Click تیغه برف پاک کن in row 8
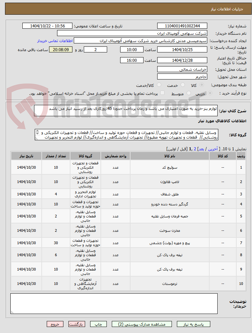 coord(170,255)
